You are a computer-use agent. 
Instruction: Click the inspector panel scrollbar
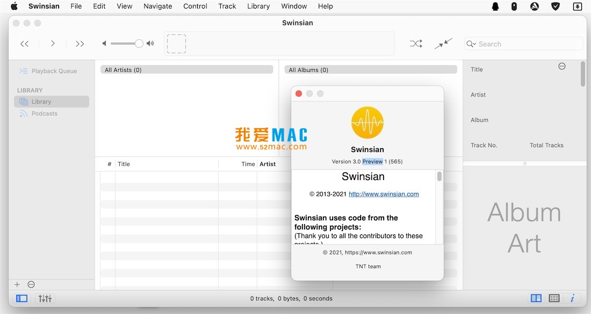(x=583, y=74)
